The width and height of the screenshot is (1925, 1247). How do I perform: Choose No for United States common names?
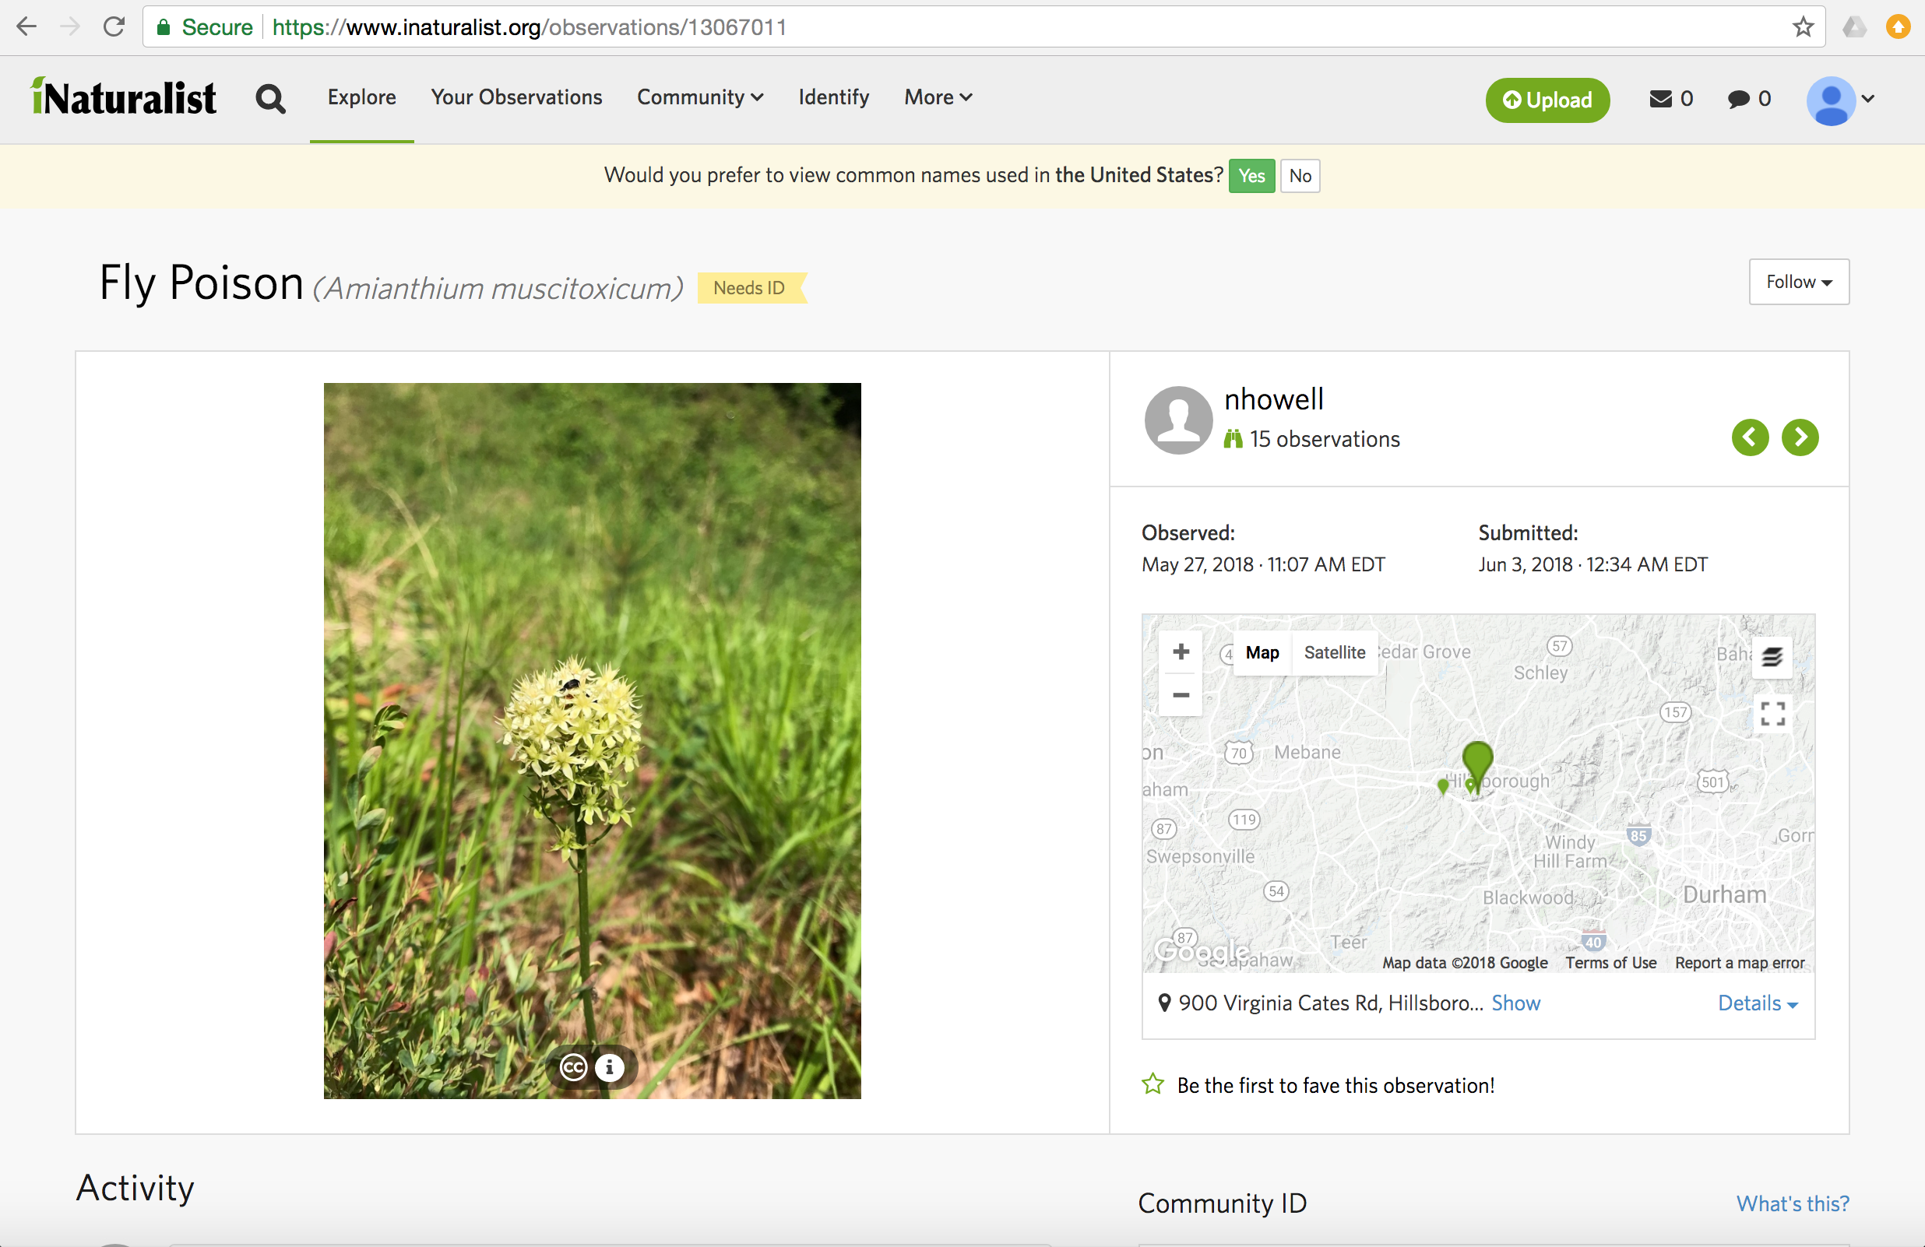[1300, 175]
